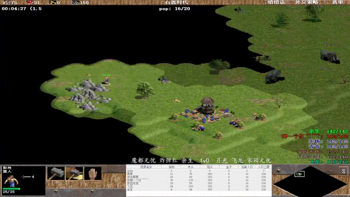Click the wood resource icon in top bar
Screen dimensions: 350x197
click(x=6, y=2)
